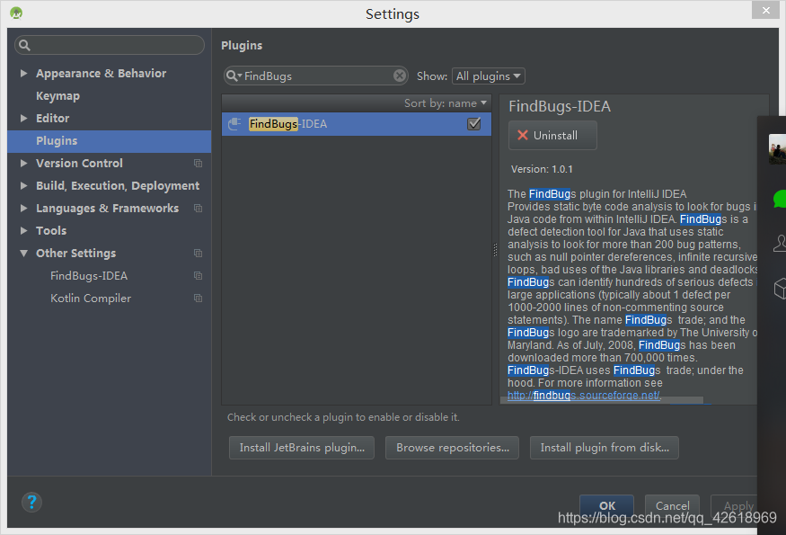Clear the FindBugs plugin search text

(x=400, y=76)
